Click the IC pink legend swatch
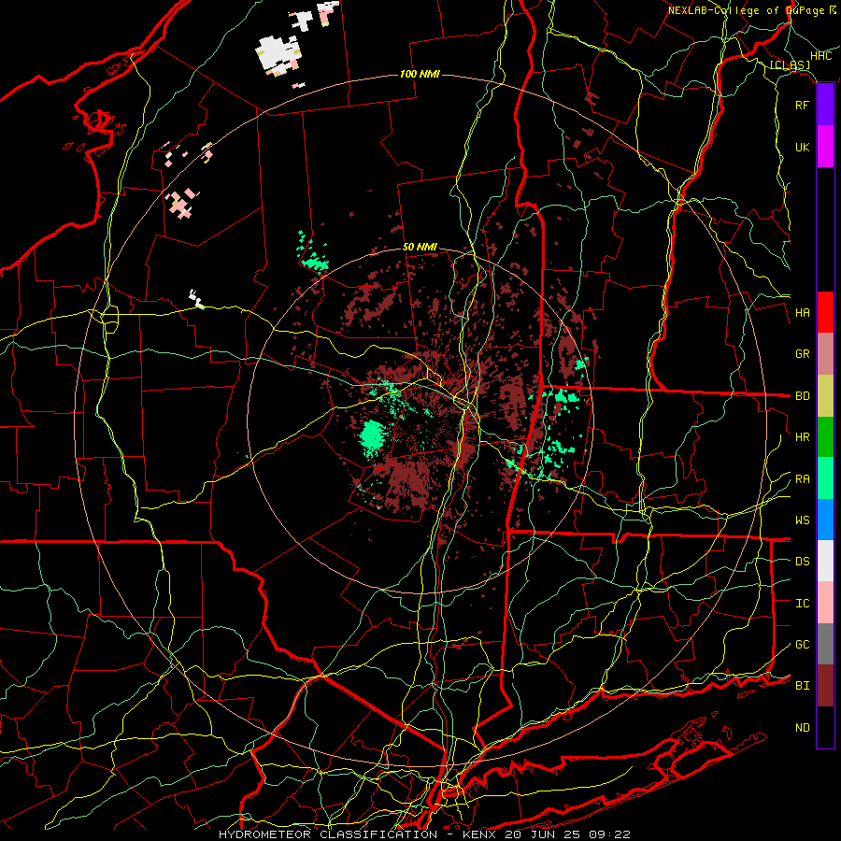The width and height of the screenshot is (841, 841). click(x=825, y=603)
